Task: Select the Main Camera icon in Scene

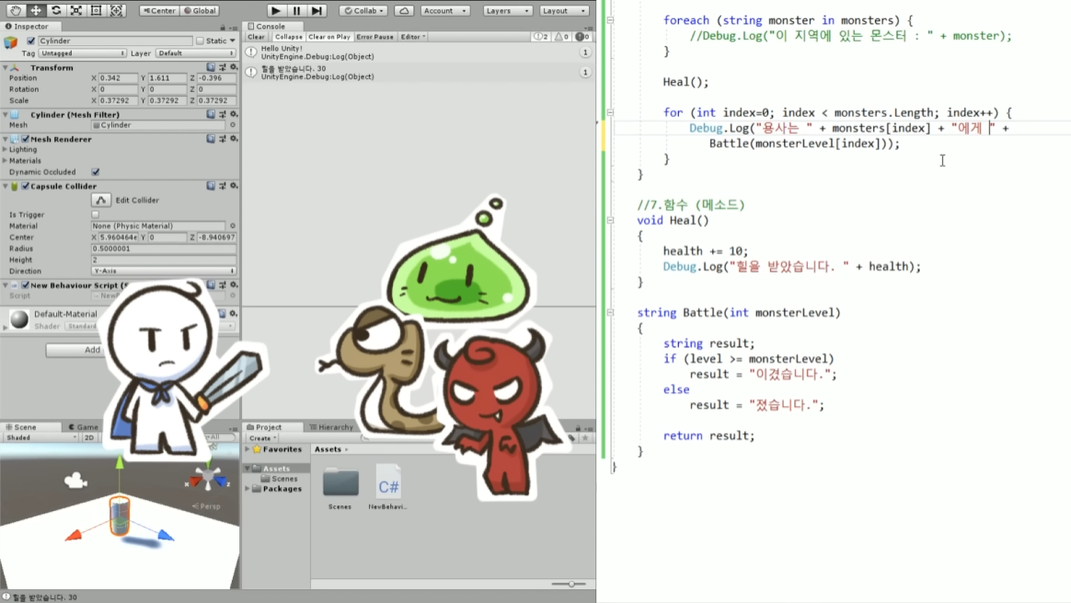Action: click(75, 481)
